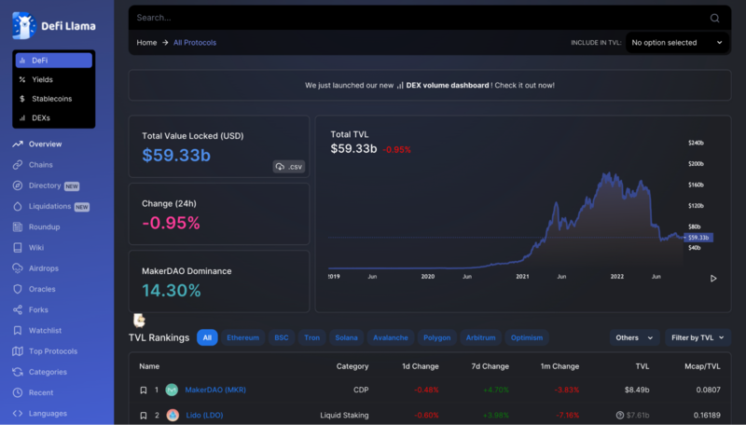Filter rankings by Ethereum
The width and height of the screenshot is (746, 425).
point(242,337)
